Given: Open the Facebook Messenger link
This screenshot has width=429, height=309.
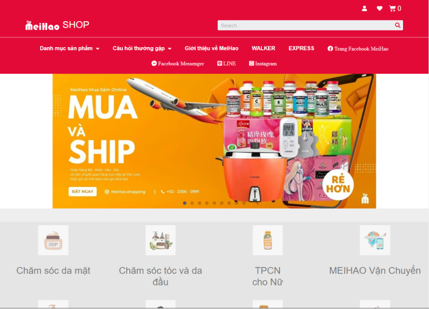Looking at the screenshot, I should click(x=178, y=64).
